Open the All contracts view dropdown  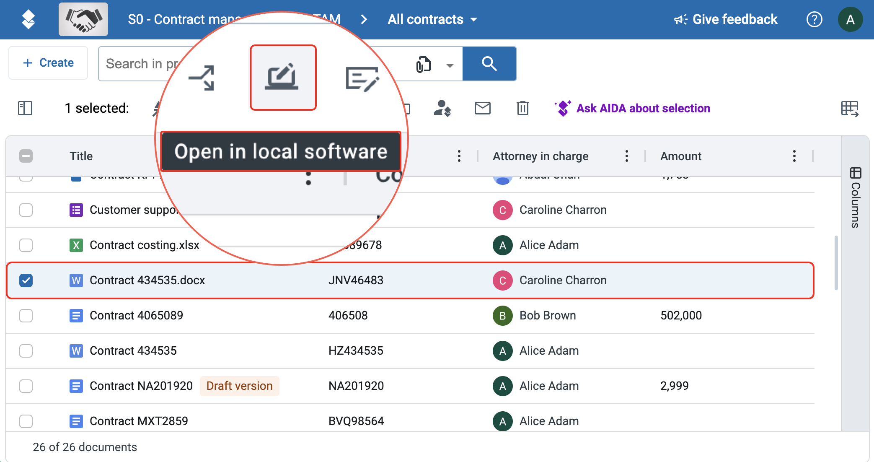(432, 19)
